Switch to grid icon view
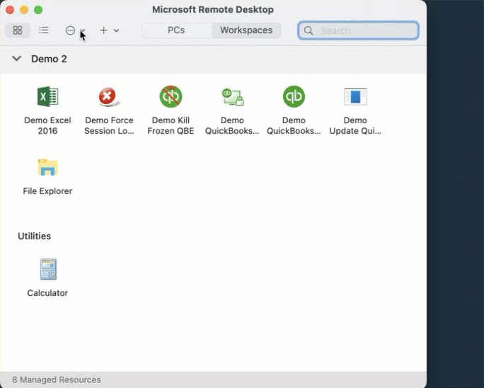484x388 pixels. (18, 30)
